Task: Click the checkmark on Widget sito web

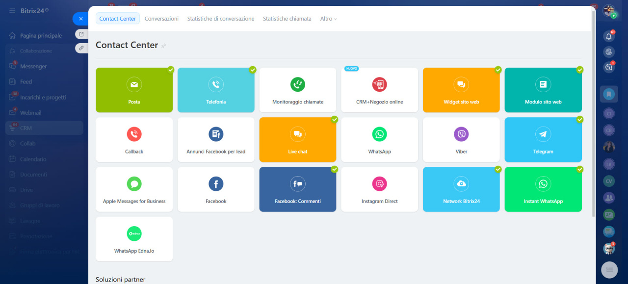Action: click(x=498, y=70)
